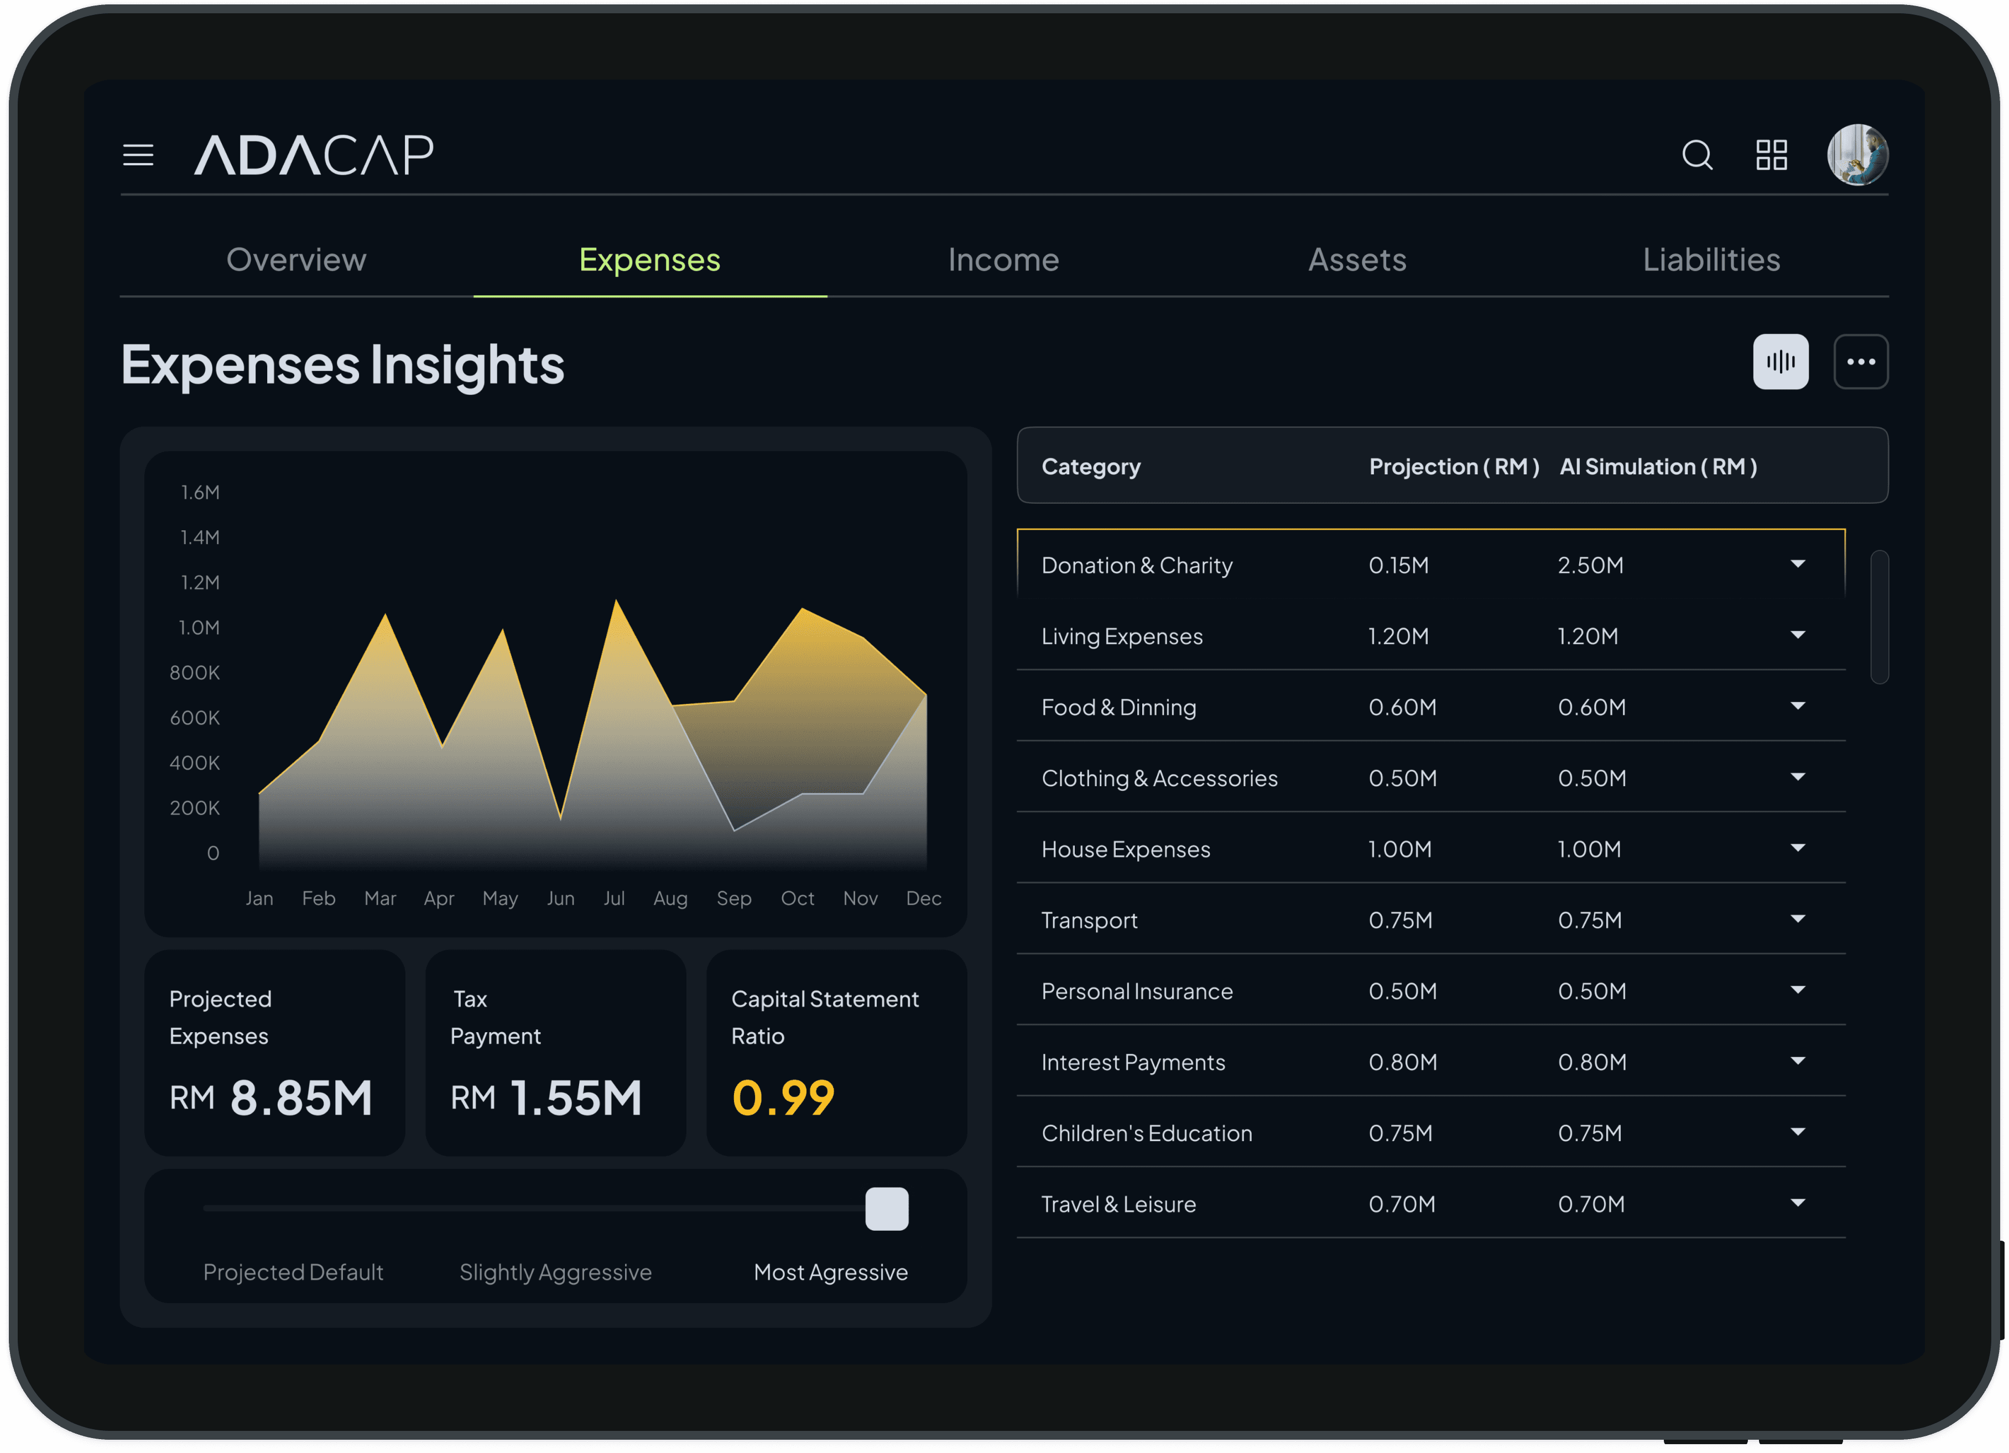
Task: Expand the Donation & Charity row arrow
Action: tap(1797, 564)
